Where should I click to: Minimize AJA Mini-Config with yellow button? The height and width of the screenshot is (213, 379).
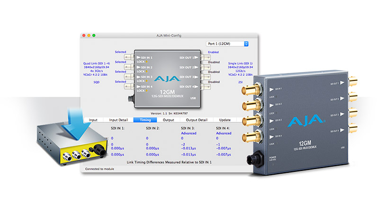click(89, 35)
